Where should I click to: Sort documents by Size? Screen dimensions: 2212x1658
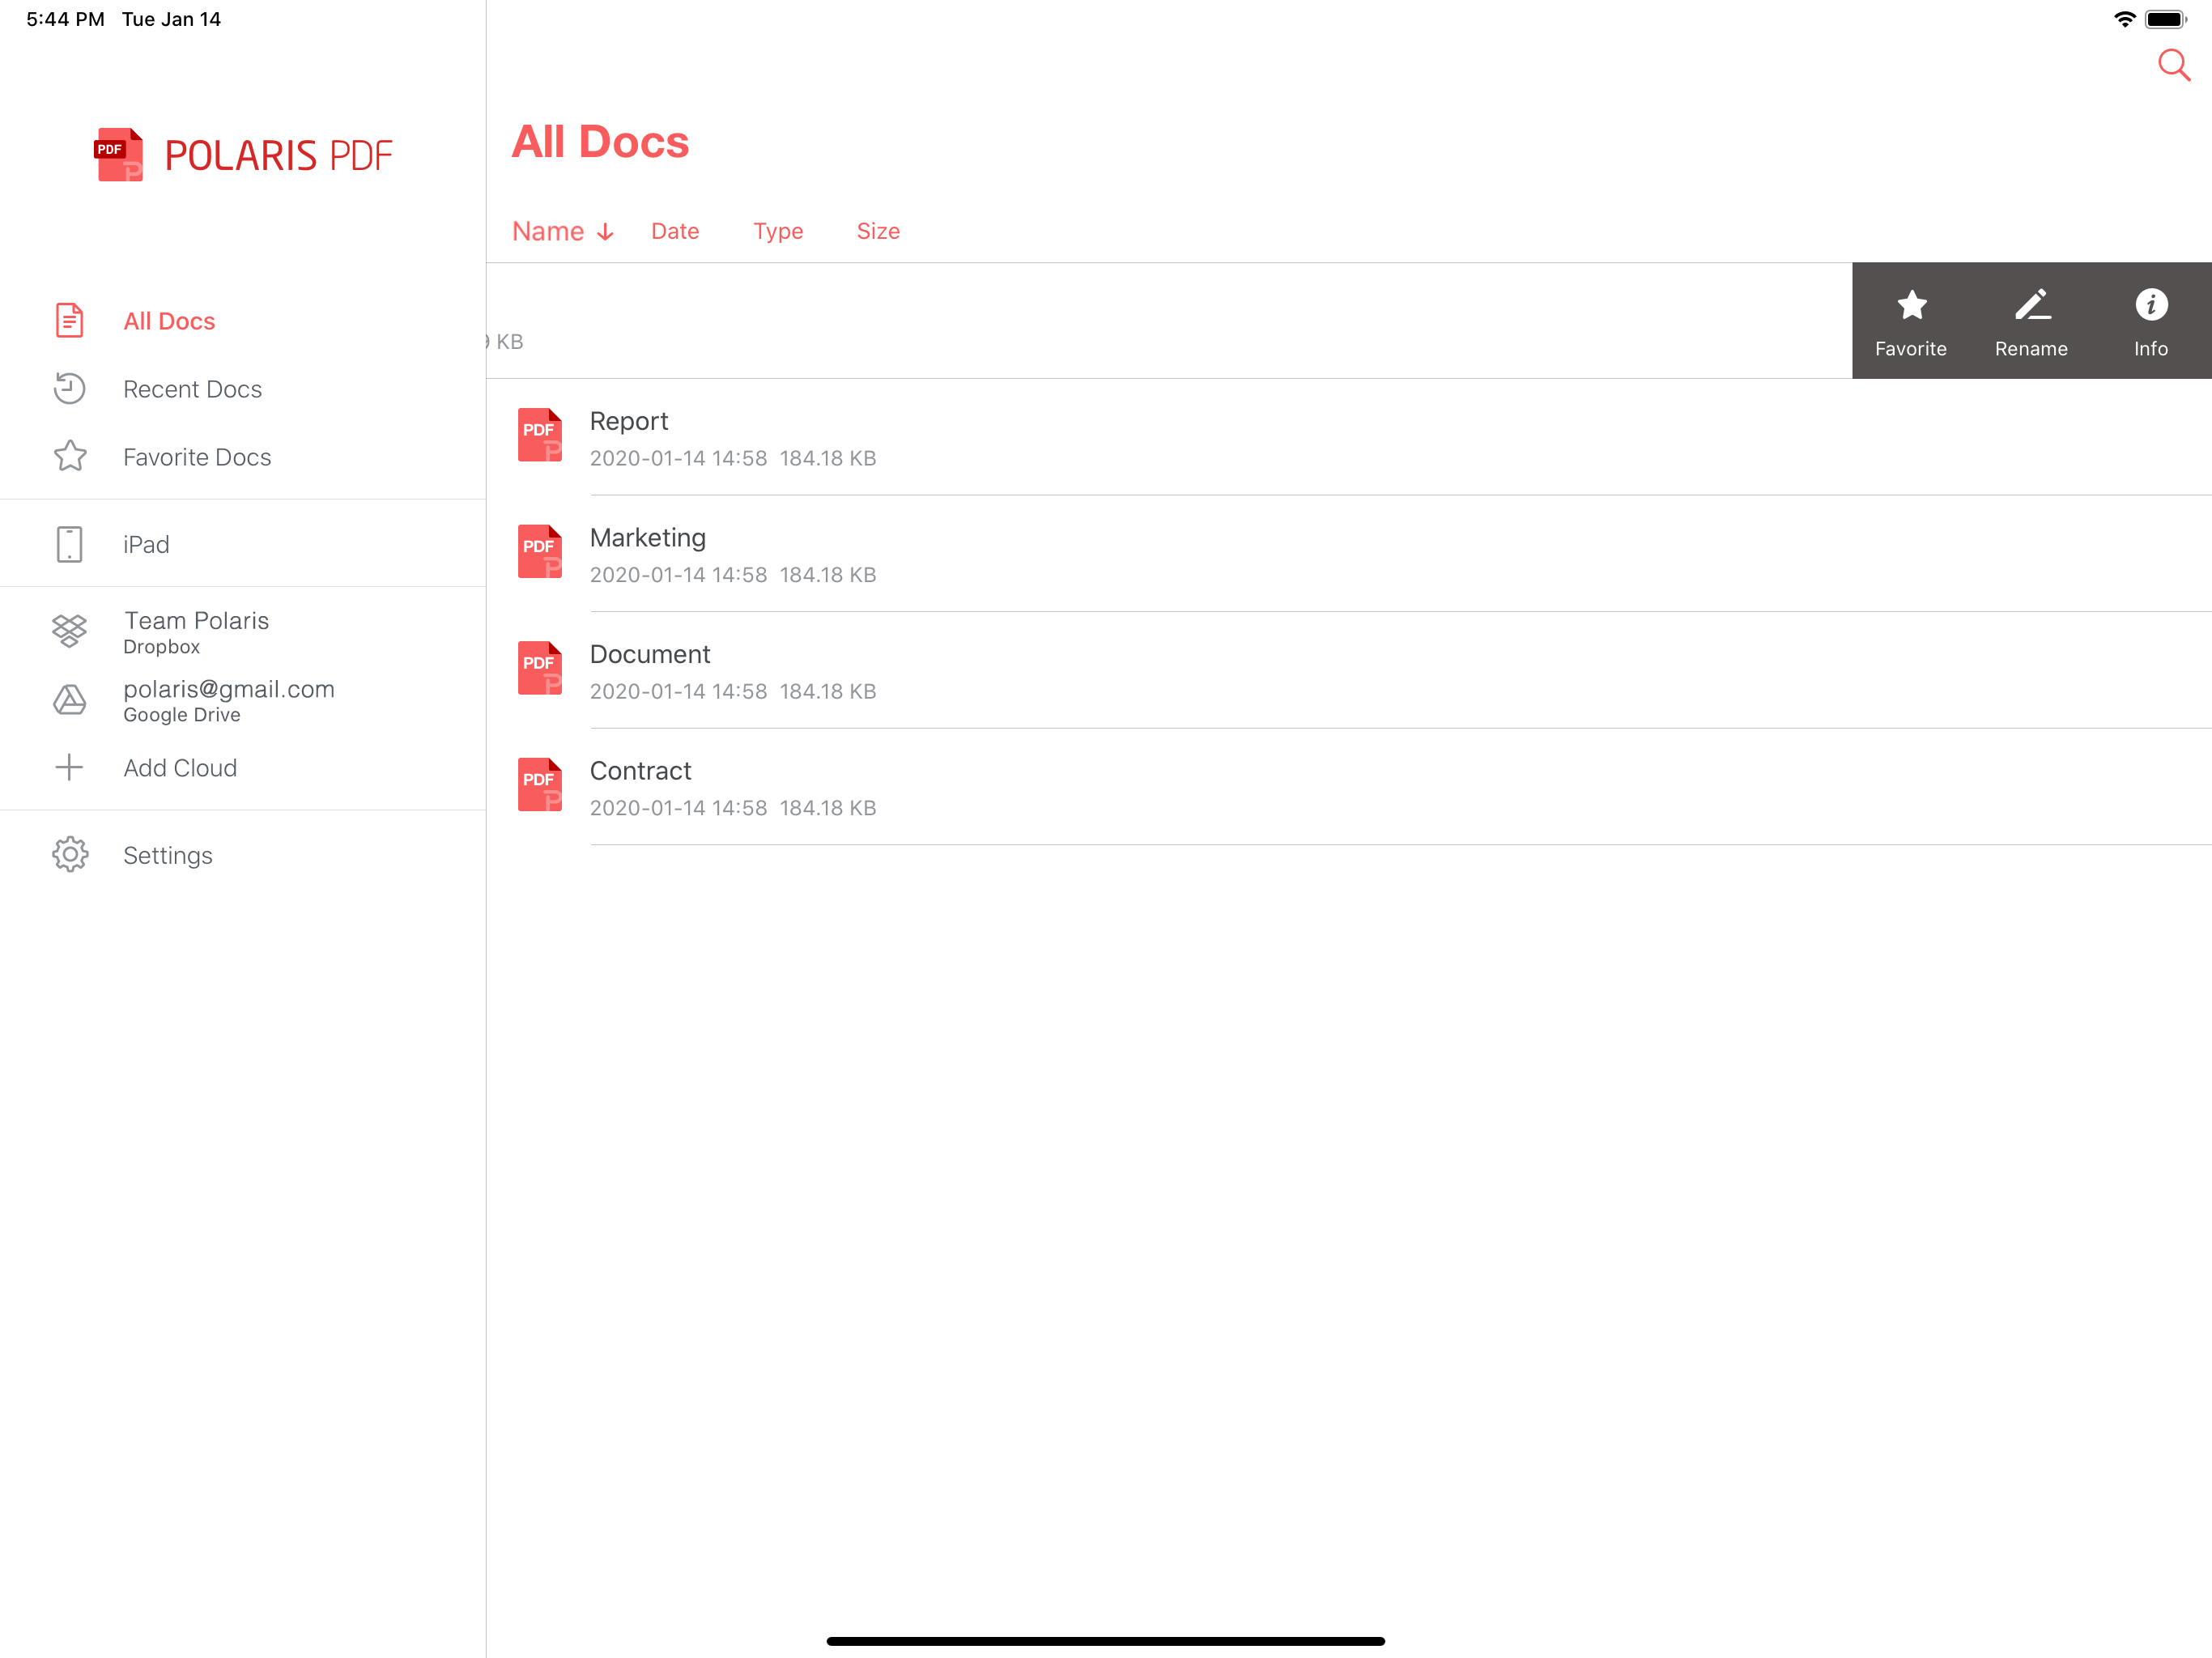point(878,231)
